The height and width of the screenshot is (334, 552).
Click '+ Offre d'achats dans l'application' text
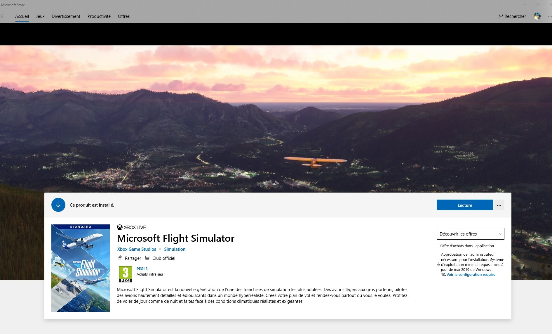click(x=465, y=246)
